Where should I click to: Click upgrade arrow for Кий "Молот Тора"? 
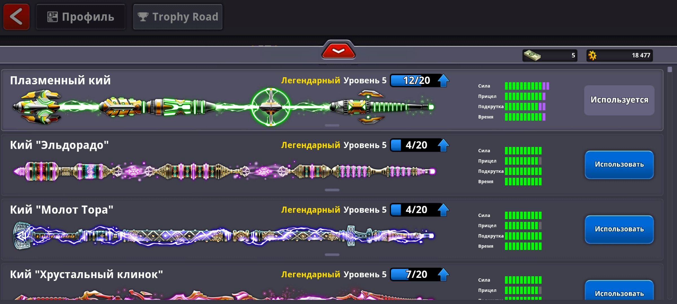[x=443, y=210]
